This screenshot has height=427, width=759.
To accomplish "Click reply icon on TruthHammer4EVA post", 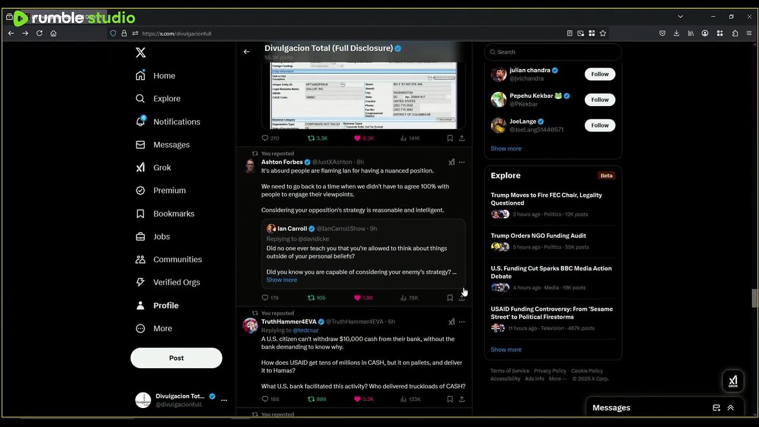I will [265, 399].
